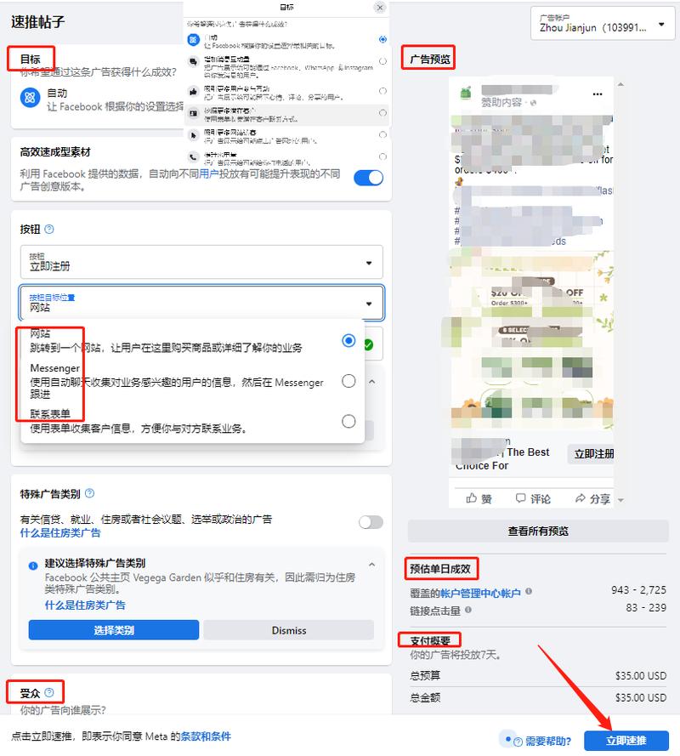Click the info icon in 建议选择特殊广告类别 notice
The height and width of the screenshot is (756, 680).
click(x=33, y=566)
